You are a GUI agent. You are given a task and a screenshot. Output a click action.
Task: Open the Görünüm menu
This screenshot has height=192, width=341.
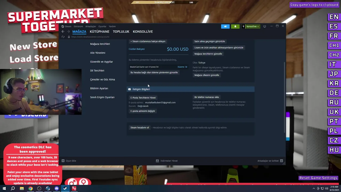tap(78, 26)
